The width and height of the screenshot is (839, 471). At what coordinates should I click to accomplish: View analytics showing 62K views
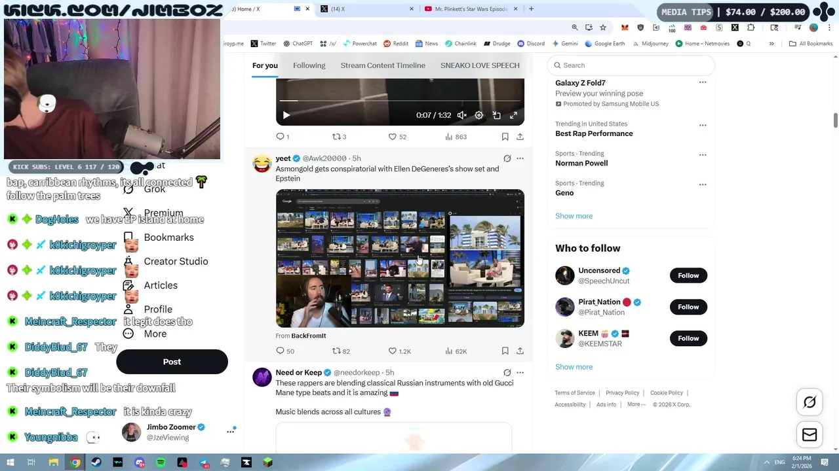click(456, 351)
